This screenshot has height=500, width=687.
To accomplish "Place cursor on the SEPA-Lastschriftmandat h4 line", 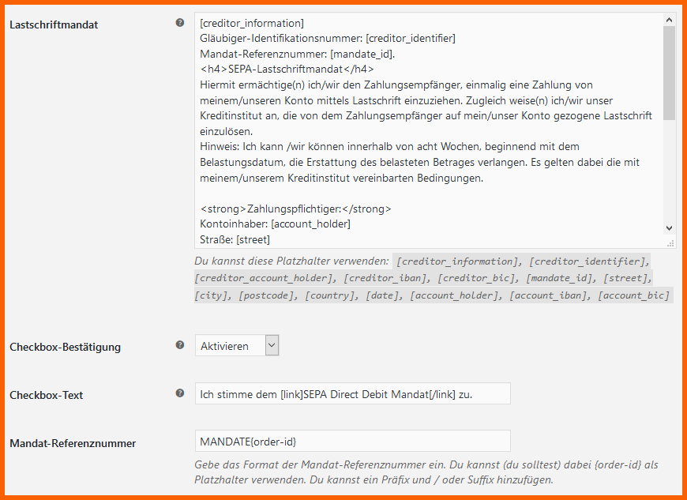I will (x=287, y=70).
